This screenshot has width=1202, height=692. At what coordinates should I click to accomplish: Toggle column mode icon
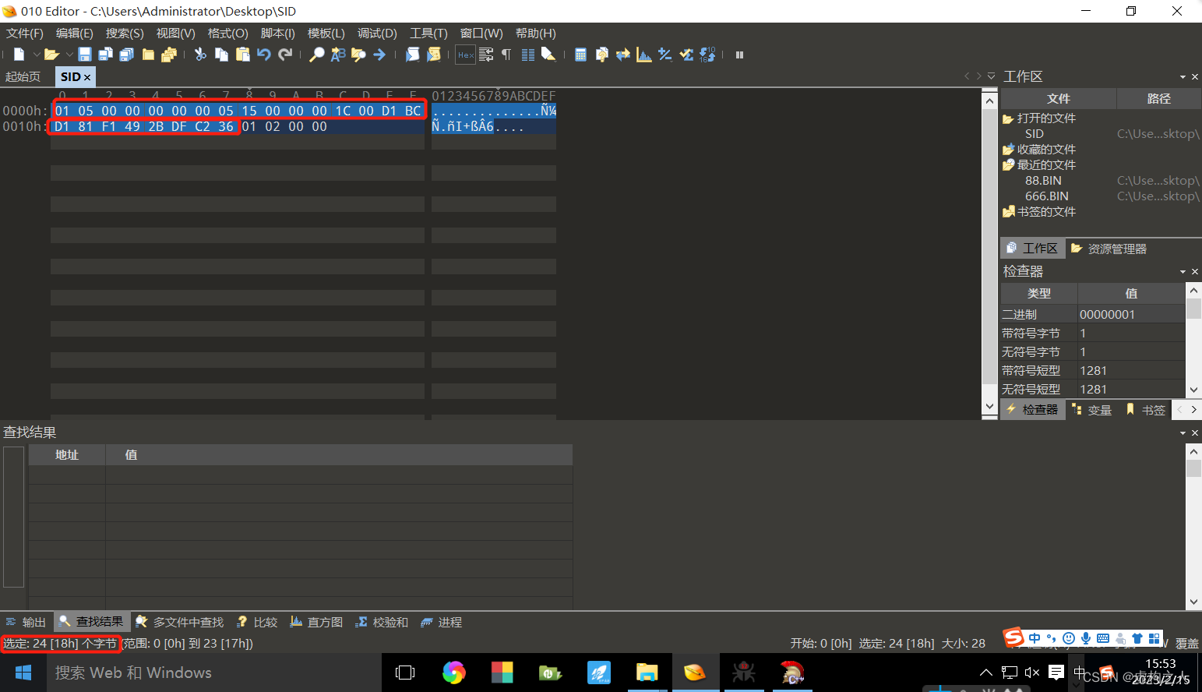527,55
